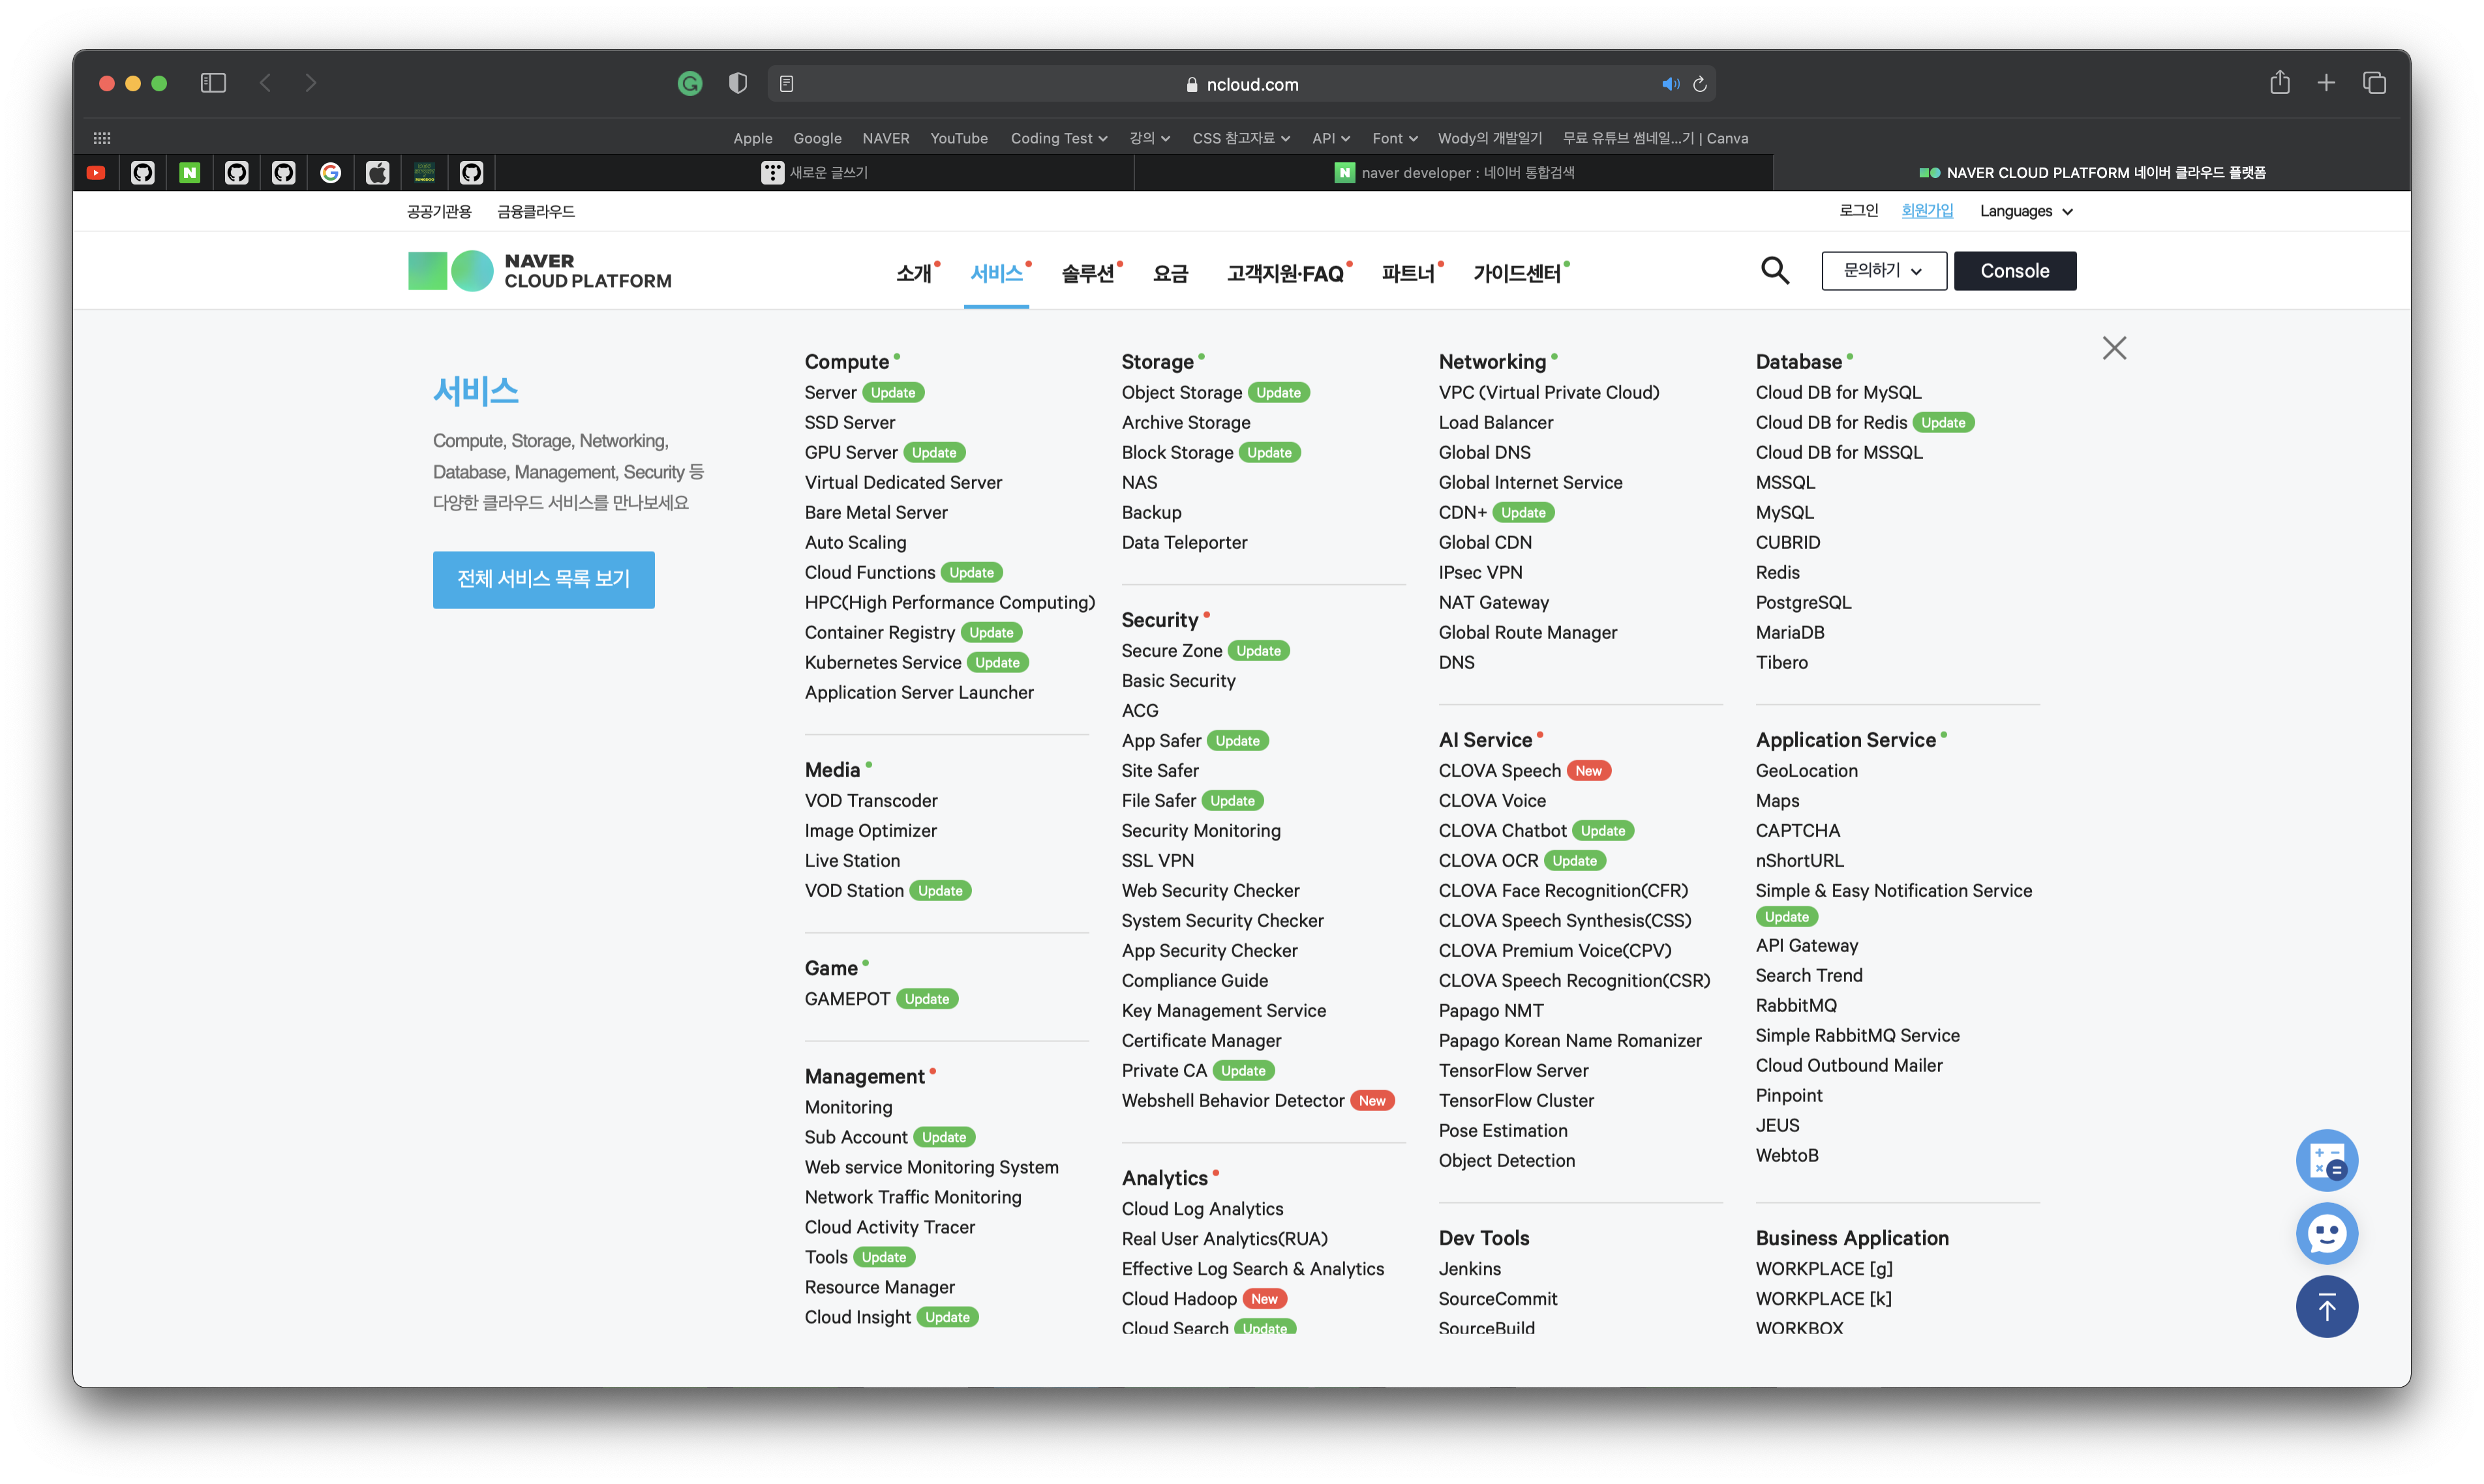
Task: Open Coding Test bookmarks folder
Action: point(1059,138)
